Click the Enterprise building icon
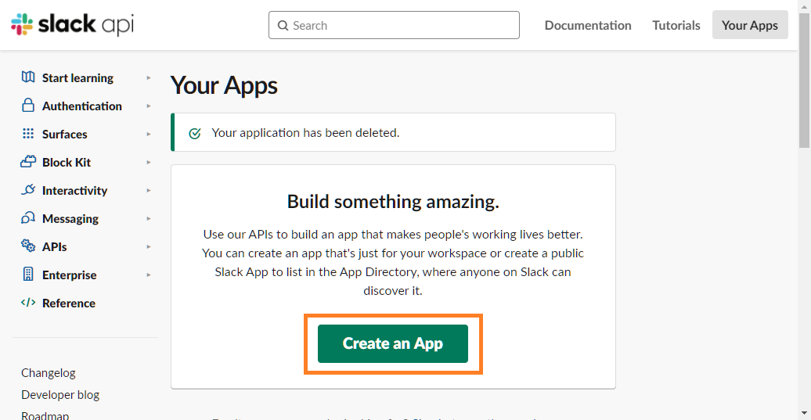811x420 pixels. [x=28, y=275]
